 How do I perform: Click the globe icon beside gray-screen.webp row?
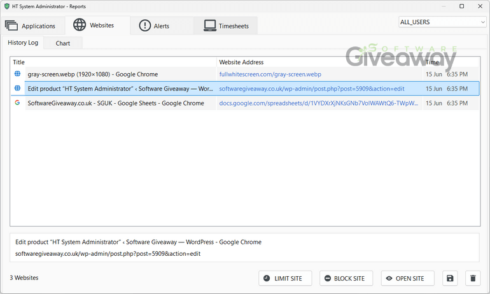point(18,74)
